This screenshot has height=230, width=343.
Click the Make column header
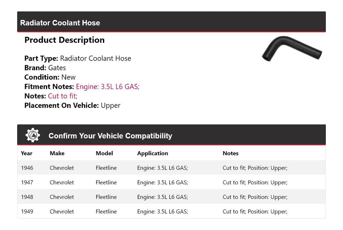pos(57,153)
